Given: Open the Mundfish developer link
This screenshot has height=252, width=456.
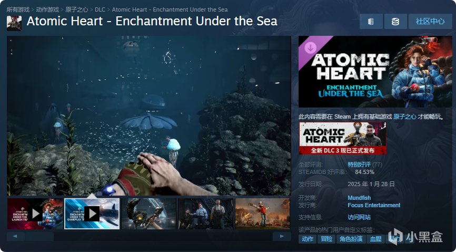Looking at the screenshot, I should point(359,198).
